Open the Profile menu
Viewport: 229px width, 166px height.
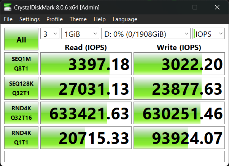coord(54,19)
